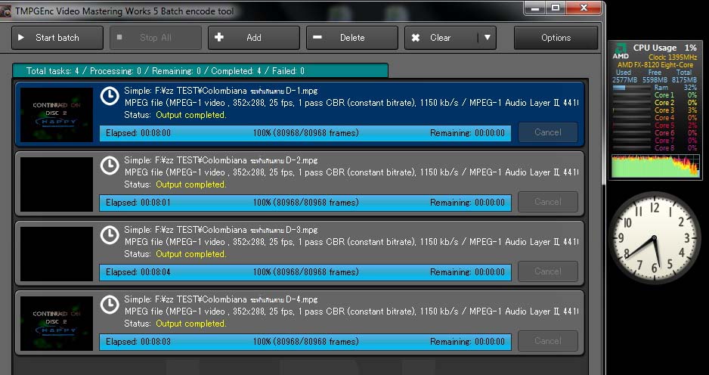The width and height of the screenshot is (709, 375).
Task: Click the Clock 1395MHz readout
Action: pos(672,57)
